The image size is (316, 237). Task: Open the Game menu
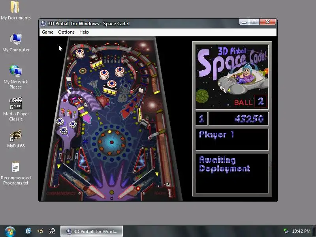tap(47, 32)
